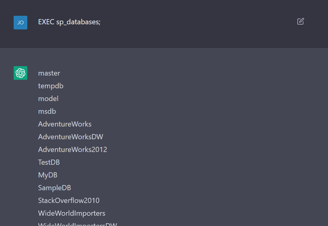Select the 'master' database line

click(49, 73)
